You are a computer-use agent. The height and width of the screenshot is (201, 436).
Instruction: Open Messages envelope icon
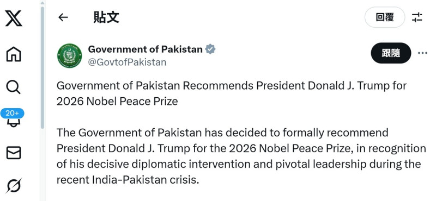(x=13, y=153)
